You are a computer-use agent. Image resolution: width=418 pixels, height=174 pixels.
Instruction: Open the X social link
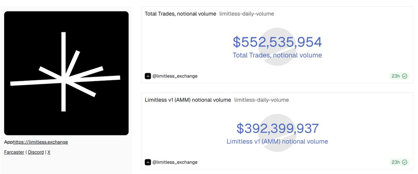point(49,152)
